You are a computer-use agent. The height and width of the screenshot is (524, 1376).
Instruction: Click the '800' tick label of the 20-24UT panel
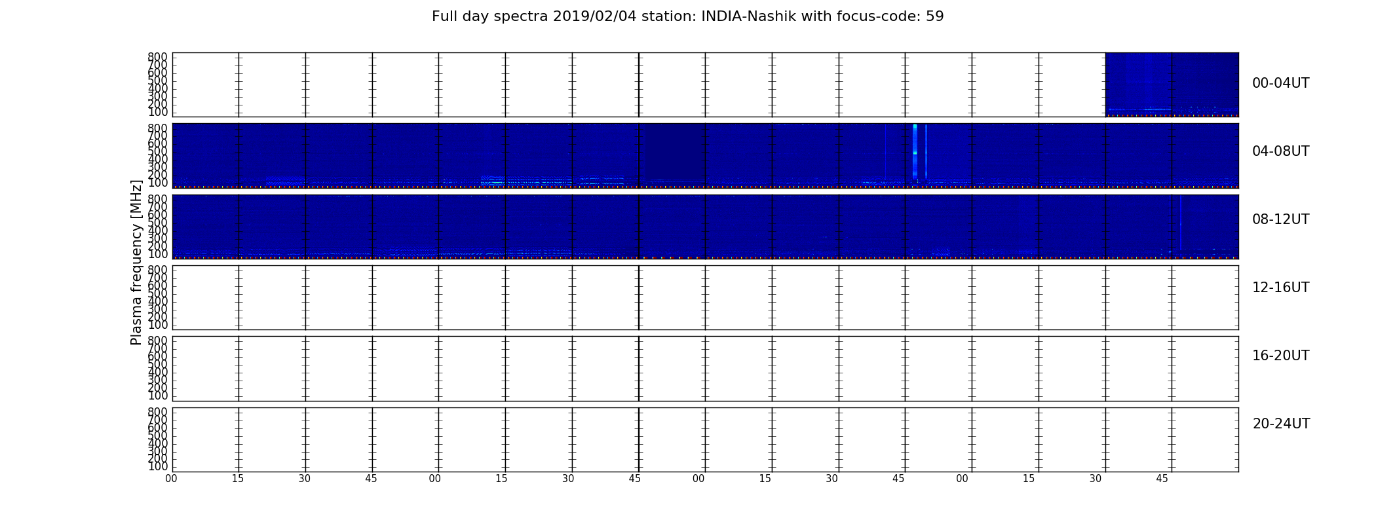coord(157,412)
